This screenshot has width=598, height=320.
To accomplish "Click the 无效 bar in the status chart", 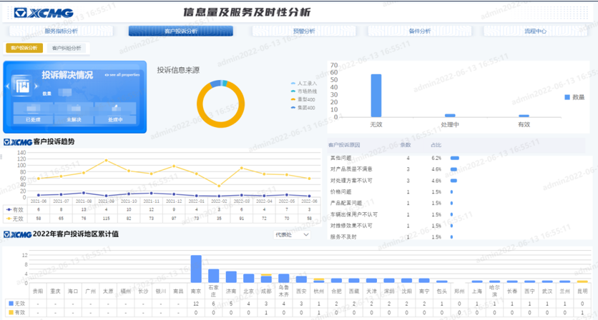I will click(376, 96).
